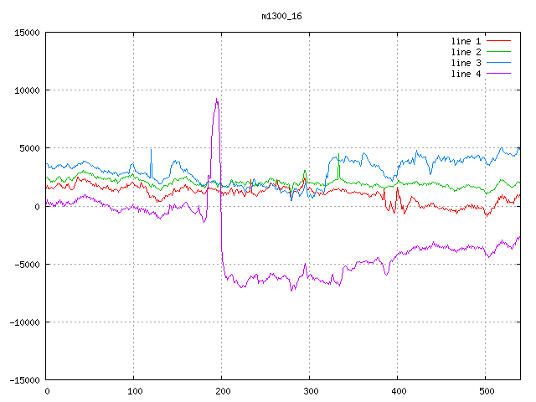536x402 pixels.
Task: Click the purple line sample in legend
Action: (x=499, y=74)
